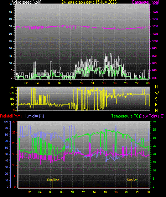This screenshot has width=166, height=197.
Task: Click hour label "06" under the humidity graph
Action: click(x=51, y=192)
